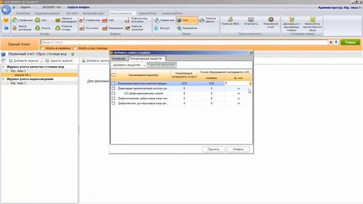This screenshot has height=204, width=363.
Task: Switch to the Основная tab
Action: click(x=119, y=58)
